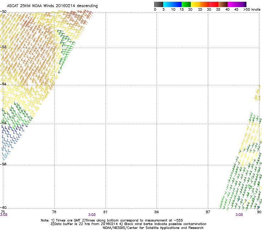Click the '75' longitude axis label
Viewport: 262px width, 230px height.
click(3, 212)
